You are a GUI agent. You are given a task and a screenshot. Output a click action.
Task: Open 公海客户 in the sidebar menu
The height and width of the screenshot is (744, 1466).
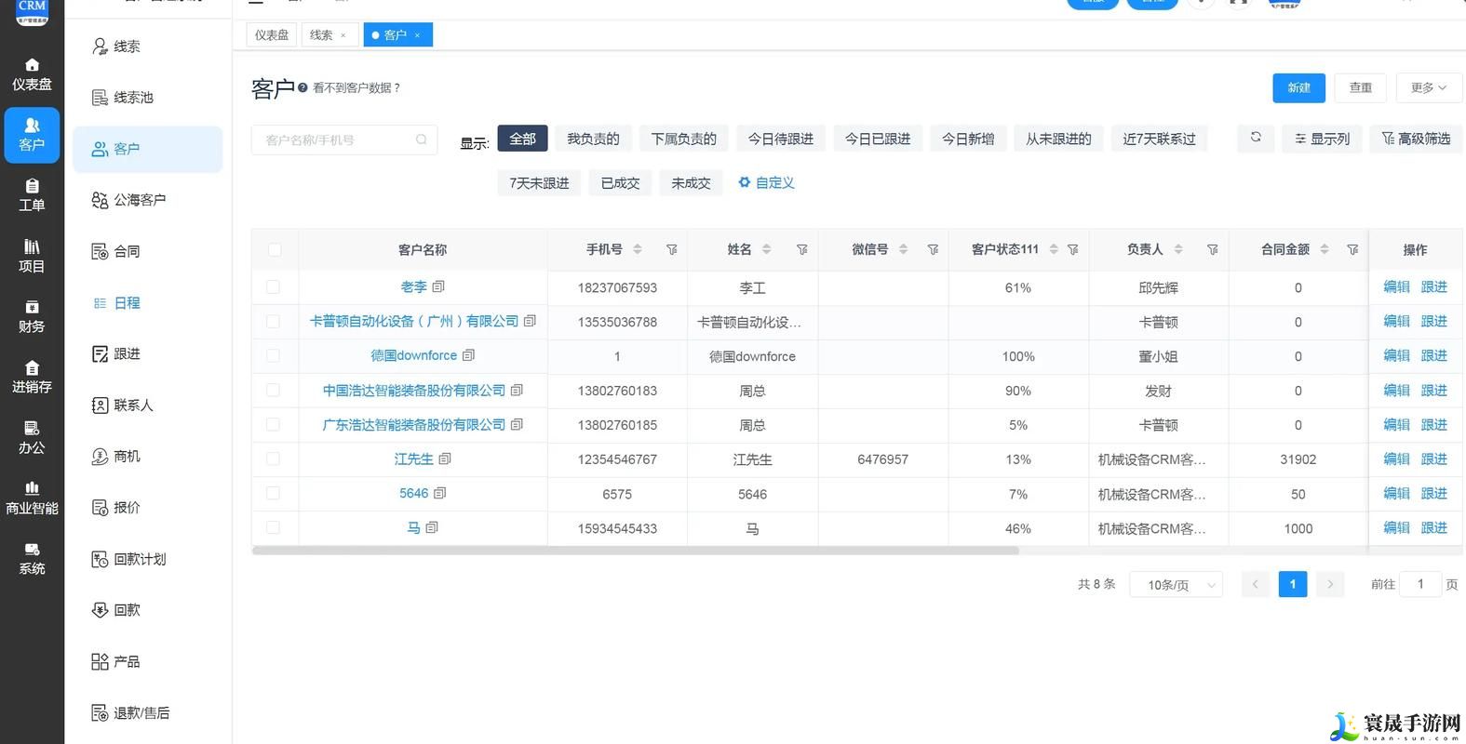(140, 200)
